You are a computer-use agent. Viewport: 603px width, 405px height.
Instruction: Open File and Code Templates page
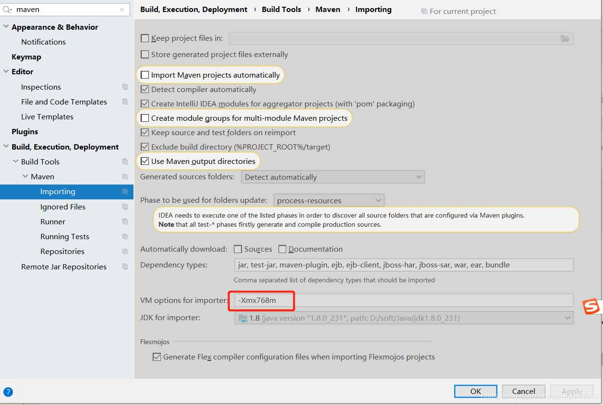coord(64,102)
